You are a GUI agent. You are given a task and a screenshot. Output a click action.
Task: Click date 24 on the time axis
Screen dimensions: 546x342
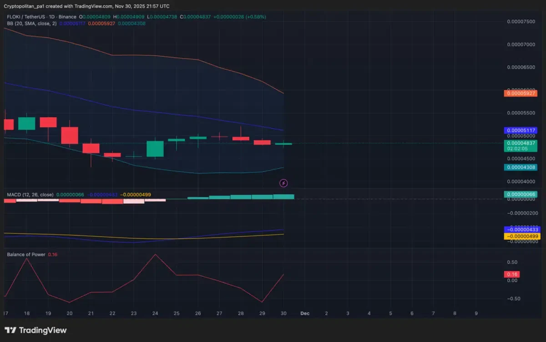155,313
